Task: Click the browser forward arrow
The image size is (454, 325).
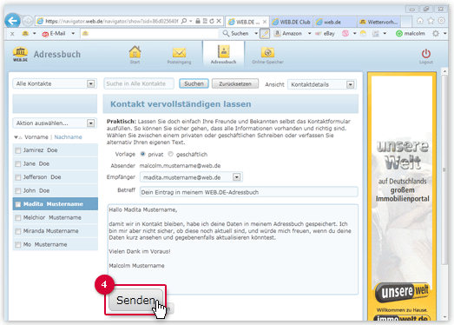Action: [28, 21]
